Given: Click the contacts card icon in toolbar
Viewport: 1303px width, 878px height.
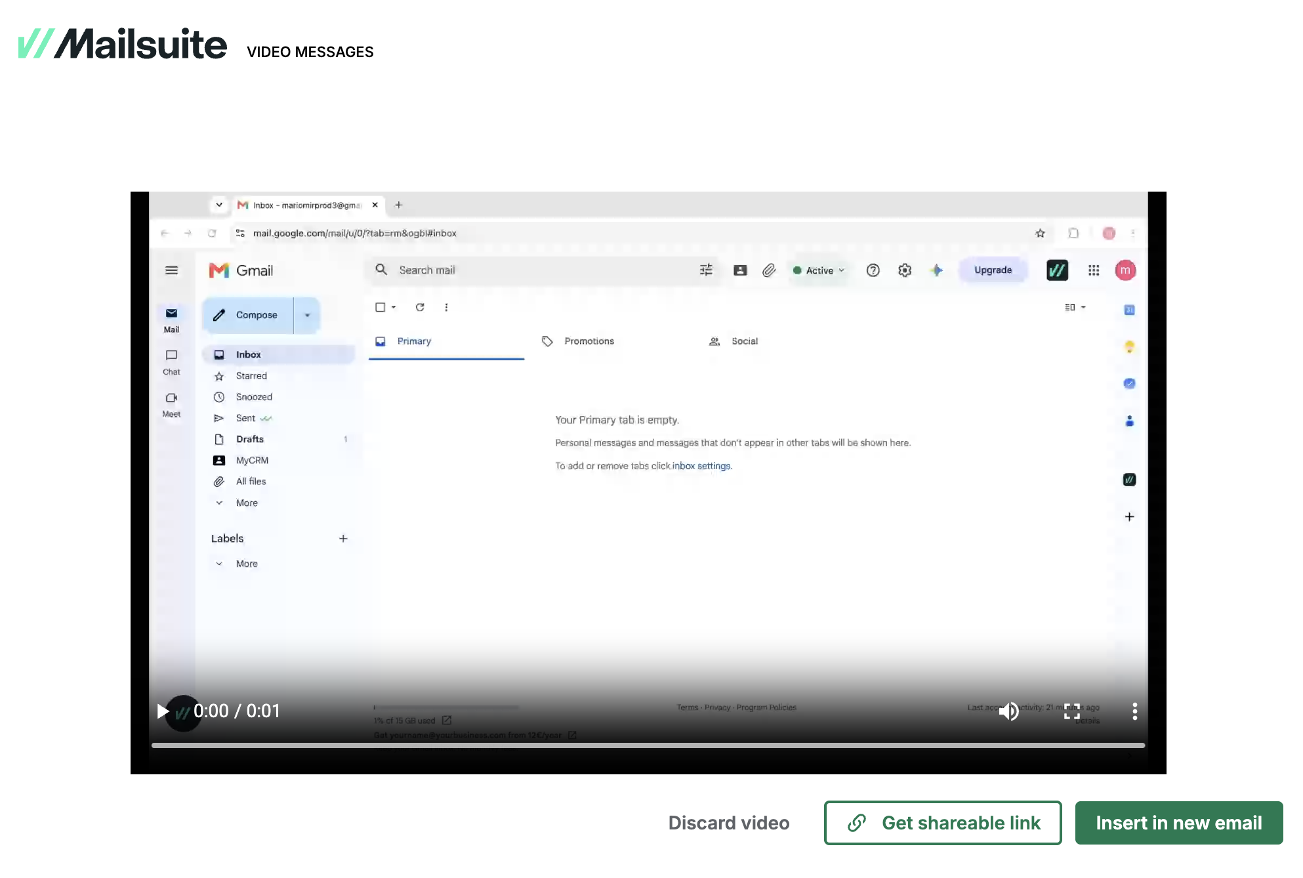Looking at the screenshot, I should pyautogui.click(x=740, y=270).
